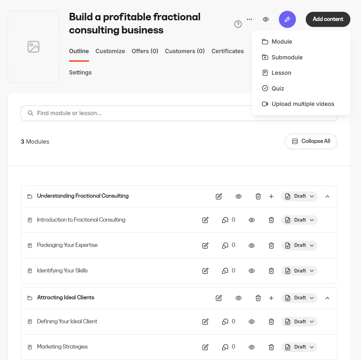Edit the Attracting Ideal Clients module
The height and width of the screenshot is (360, 361).
219,298
